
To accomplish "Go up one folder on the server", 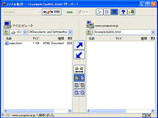I will tap(89, 32).
